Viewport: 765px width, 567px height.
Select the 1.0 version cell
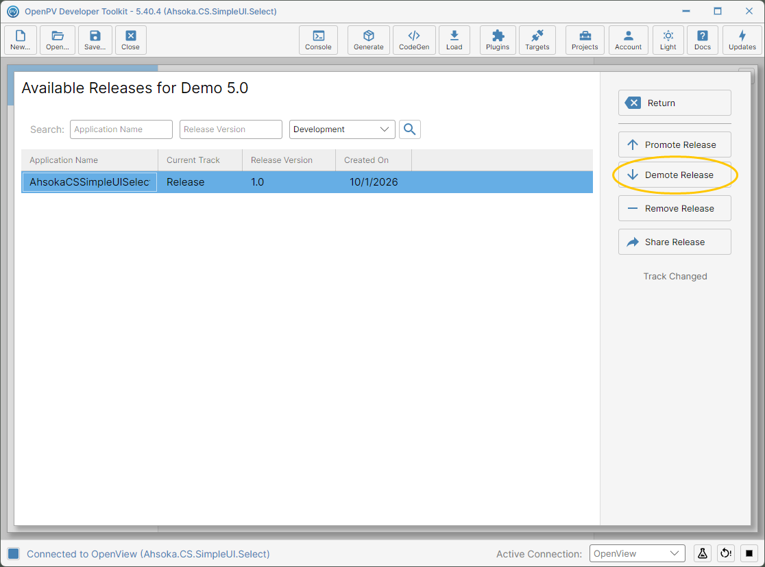[289, 182]
